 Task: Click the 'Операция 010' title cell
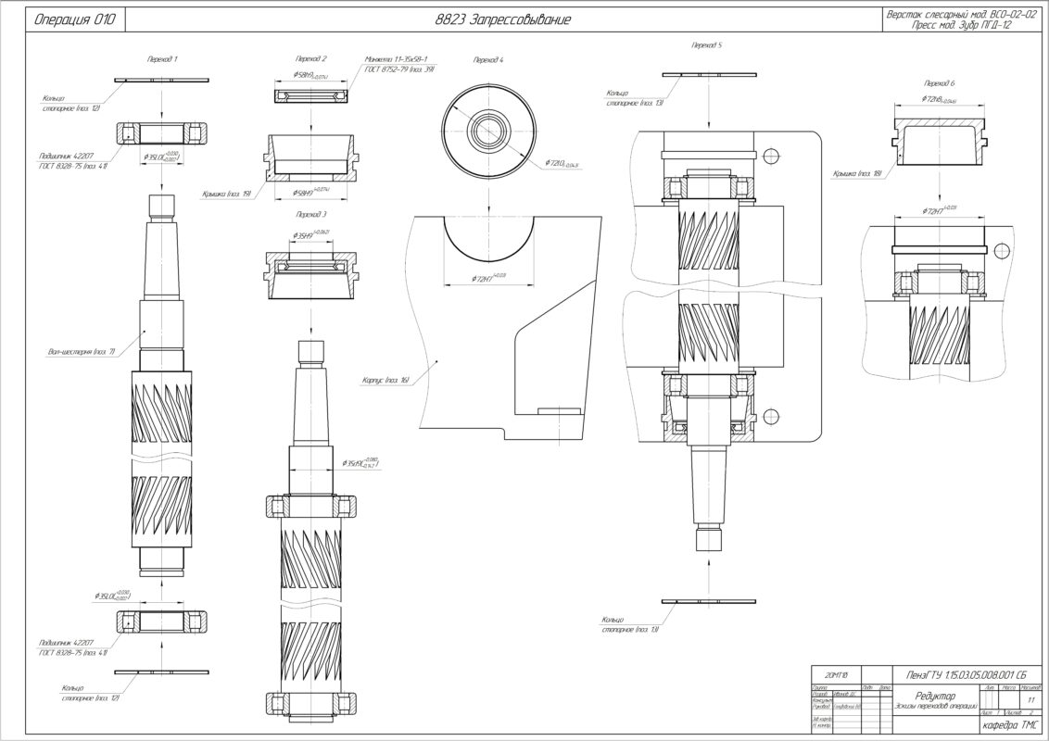(74, 19)
